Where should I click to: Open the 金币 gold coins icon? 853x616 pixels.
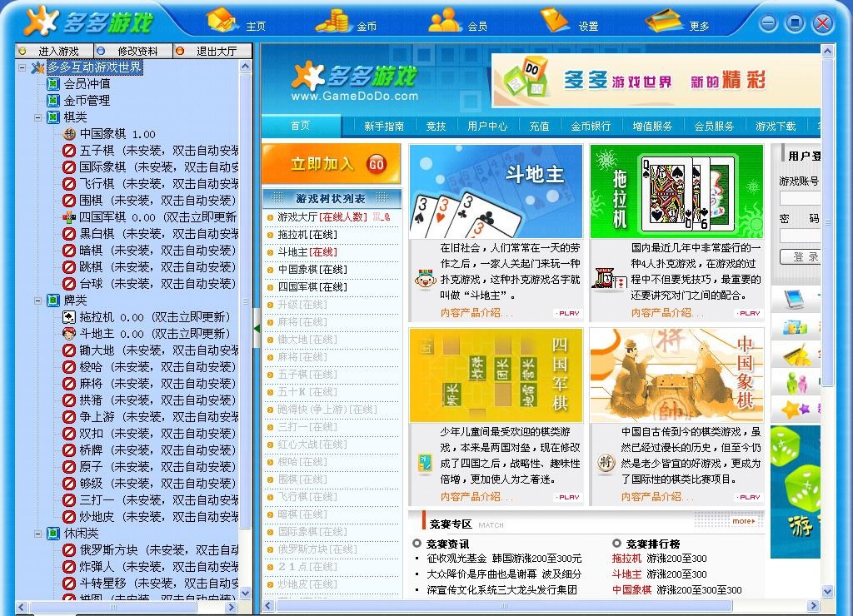pyautogui.click(x=332, y=19)
